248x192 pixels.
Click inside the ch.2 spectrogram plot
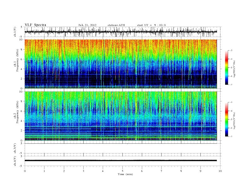(x=121, y=116)
